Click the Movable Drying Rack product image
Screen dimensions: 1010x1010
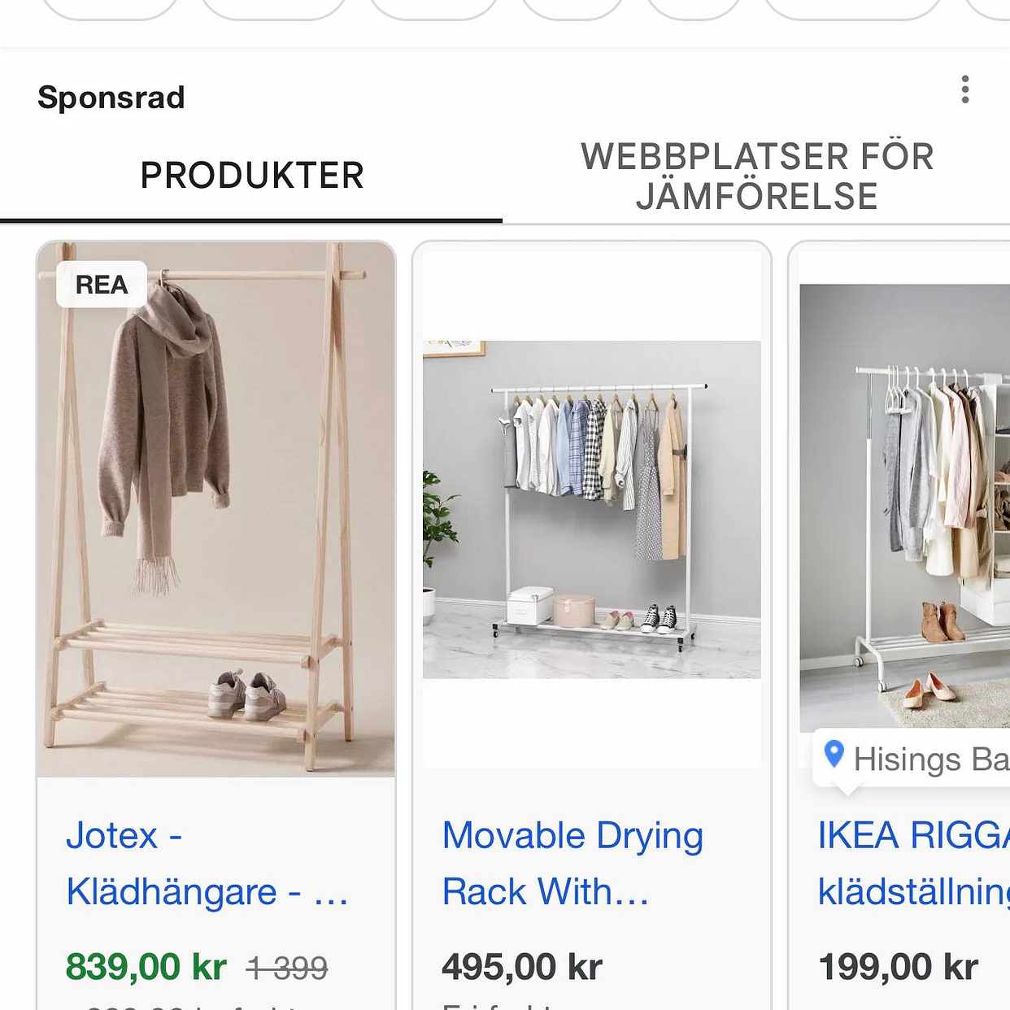591,509
